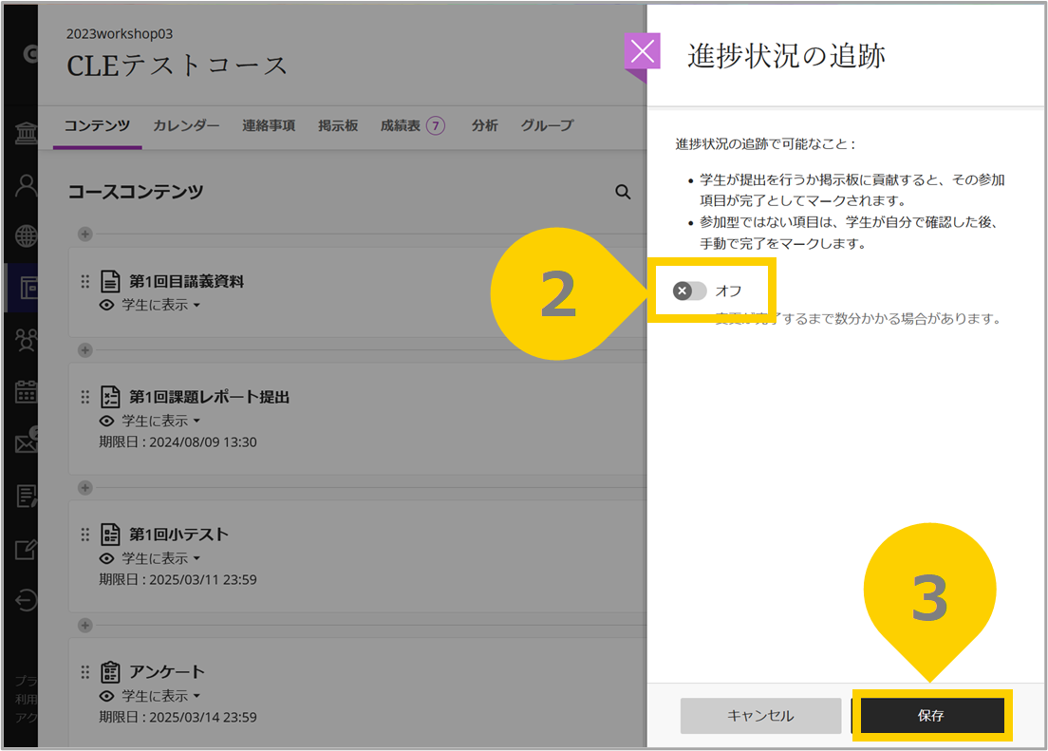1048x751 pixels.
Task: Open 学生に表示 dropdown under 第1回目講義資料
Action: (x=161, y=305)
